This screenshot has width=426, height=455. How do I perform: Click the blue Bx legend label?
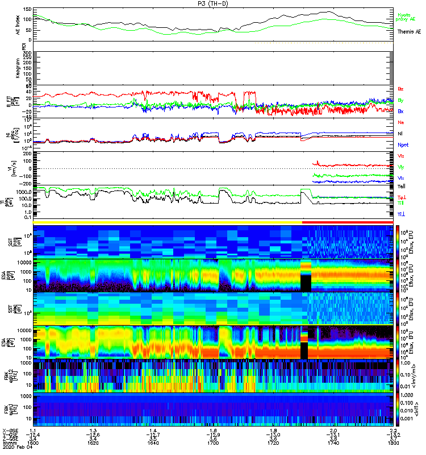pyautogui.click(x=400, y=111)
